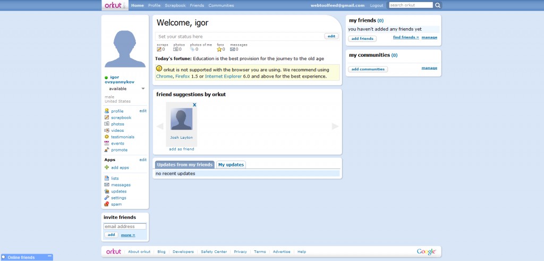Click the search orkut input field
The image size is (544, 261).
411,5
